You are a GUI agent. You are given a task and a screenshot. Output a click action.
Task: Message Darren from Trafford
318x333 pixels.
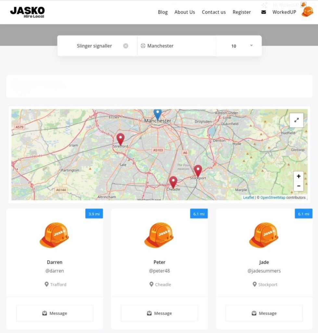[55, 313]
